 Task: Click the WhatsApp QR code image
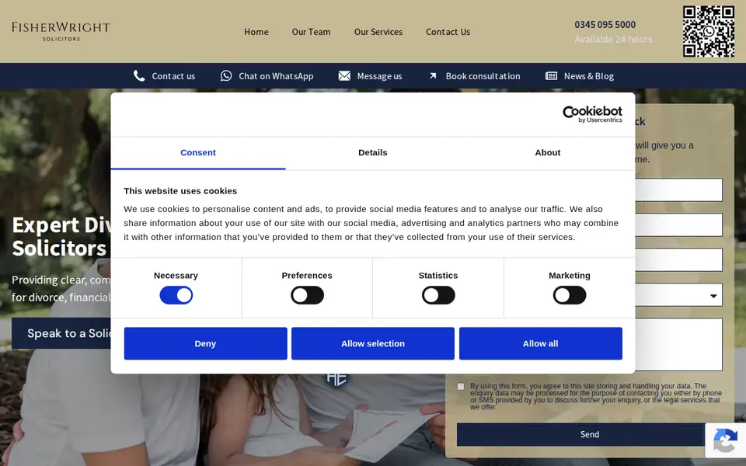point(709,31)
